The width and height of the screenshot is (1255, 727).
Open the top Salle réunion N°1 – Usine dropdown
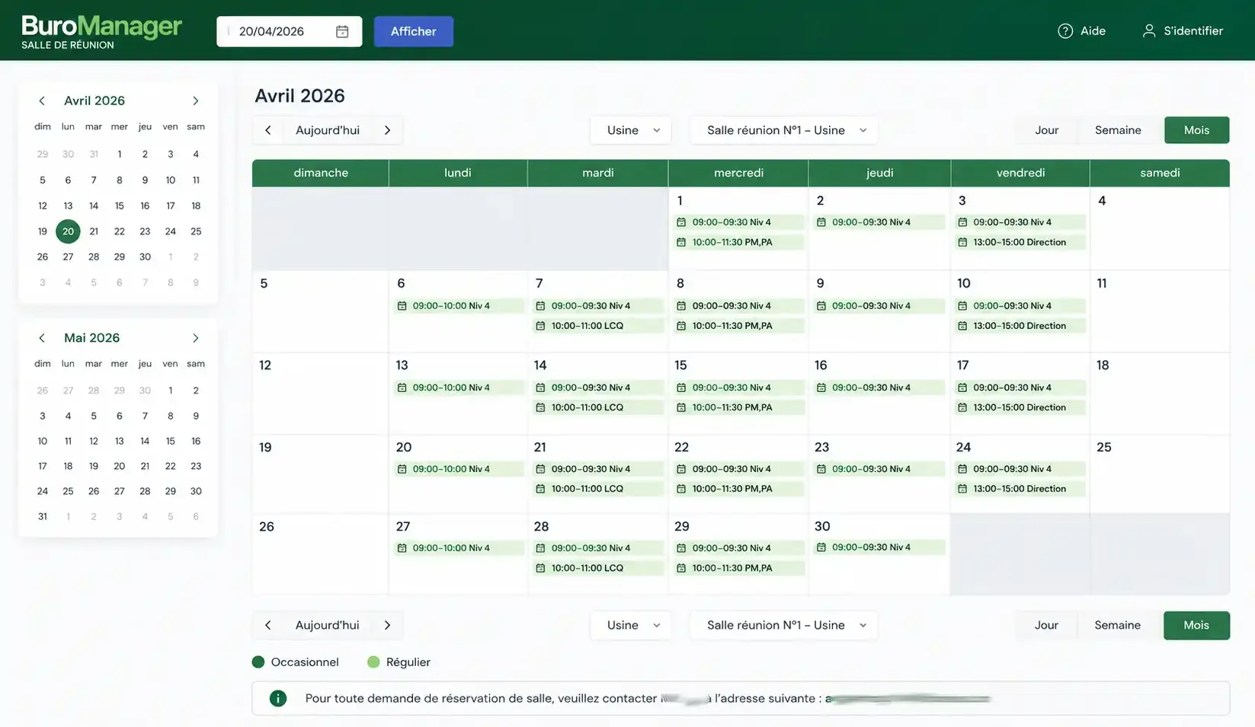click(784, 130)
